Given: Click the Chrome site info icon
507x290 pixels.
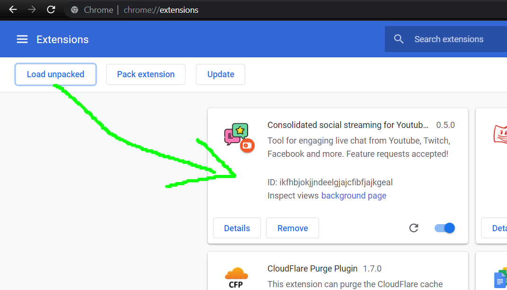Looking at the screenshot, I should coord(74,10).
